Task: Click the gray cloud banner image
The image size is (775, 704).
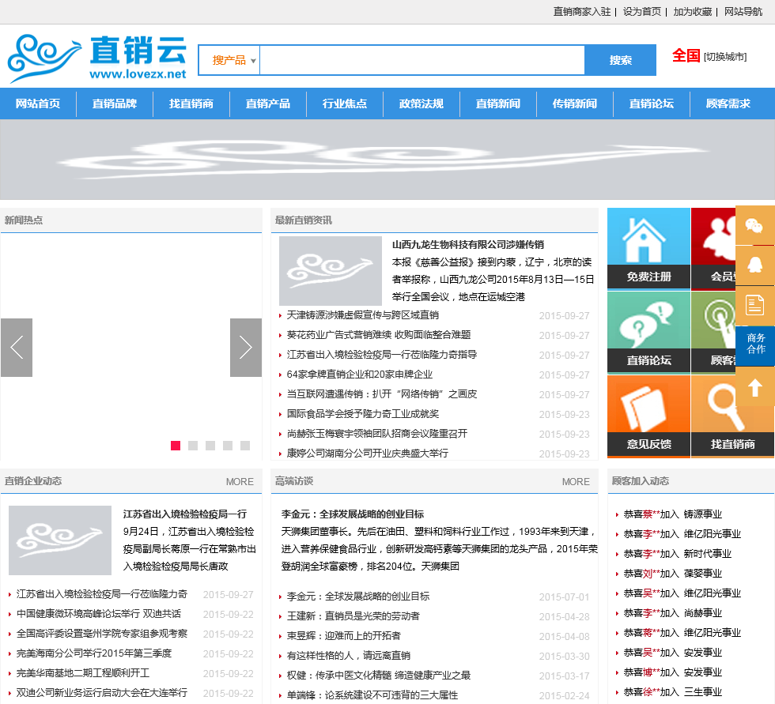Action: (387, 160)
